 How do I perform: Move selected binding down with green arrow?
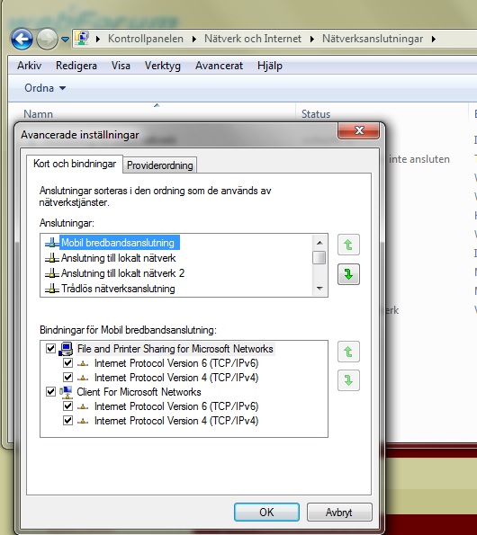(x=348, y=380)
